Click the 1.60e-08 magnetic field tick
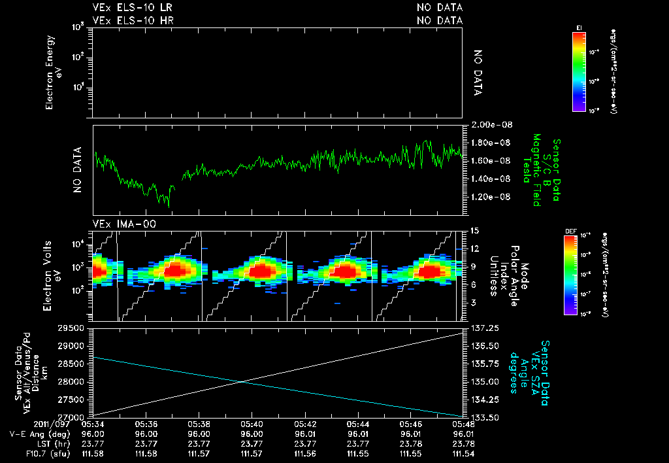The image size is (669, 463). [x=491, y=161]
